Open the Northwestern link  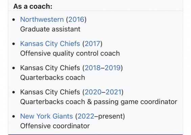(x=42, y=20)
